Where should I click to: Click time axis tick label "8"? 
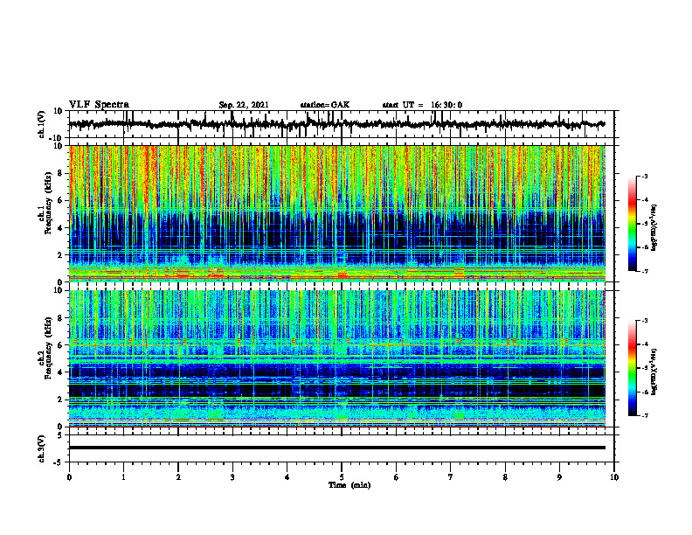[x=505, y=477]
